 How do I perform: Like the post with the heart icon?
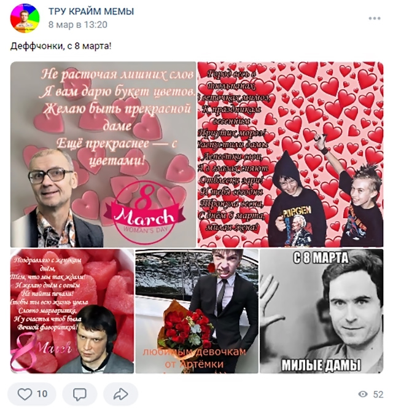tap(25, 394)
